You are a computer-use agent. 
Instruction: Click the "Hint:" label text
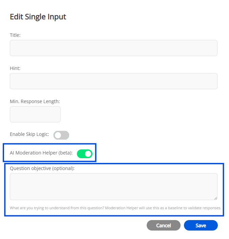pyautogui.click(x=15, y=68)
